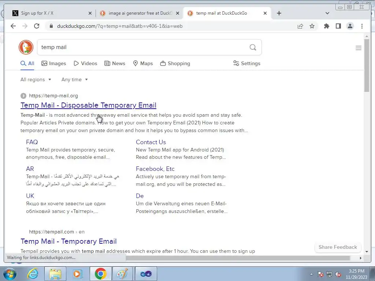Expand the Any time filter
Image resolution: width=375 pixels, height=281 pixels.
click(75, 79)
